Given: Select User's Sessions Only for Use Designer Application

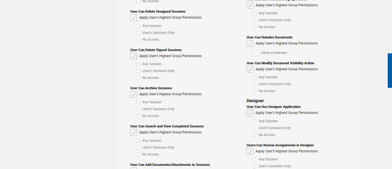Looking at the screenshot, I should pos(254,128).
